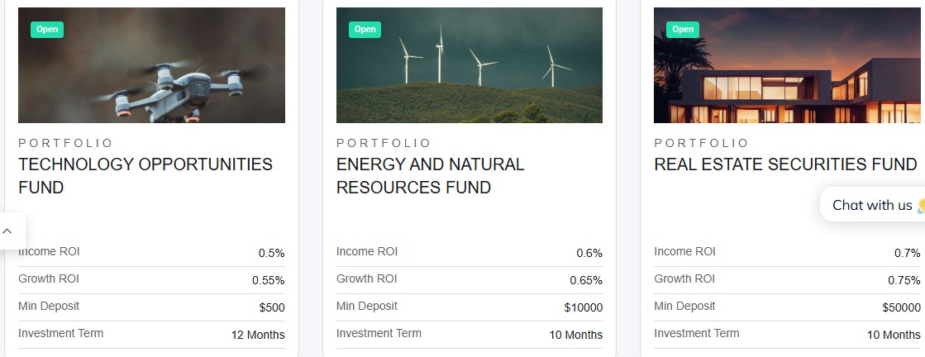Viewport: 925px width, 357px height.
Task: Click the waving hand chat icon
Action: pyautogui.click(x=920, y=205)
